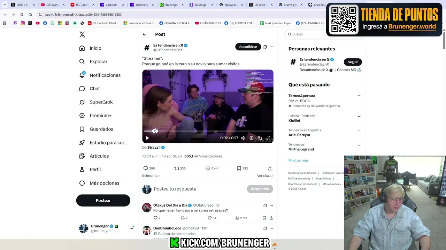Follow Es tendencia en X with Seguir

click(353, 62)
